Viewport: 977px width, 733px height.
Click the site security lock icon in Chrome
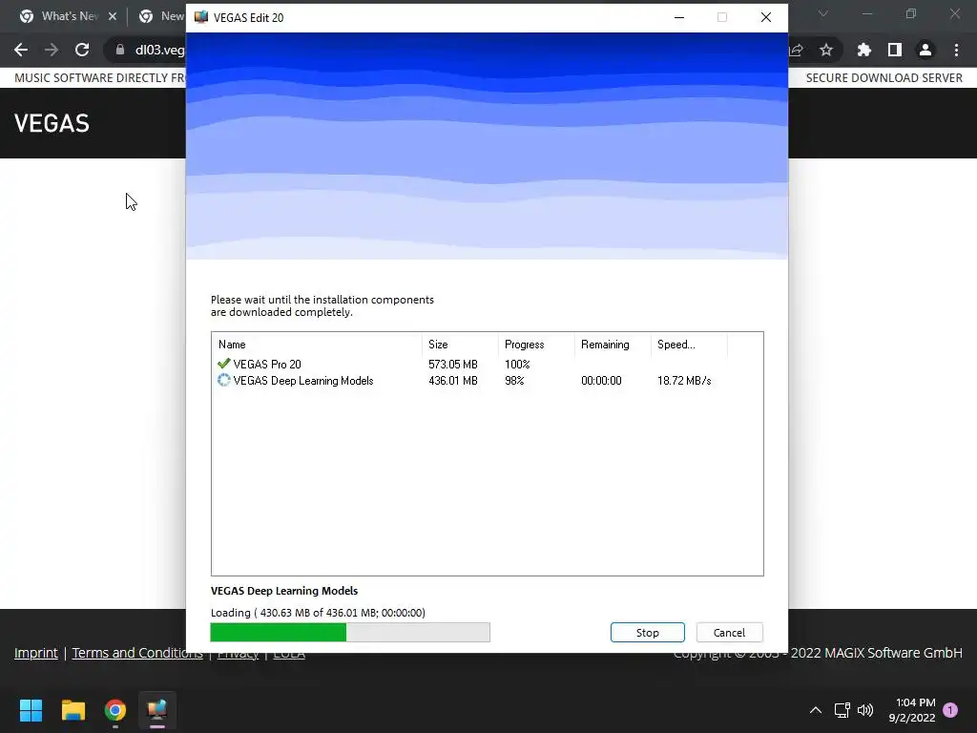pyautogui.click(x=119, y=50)
